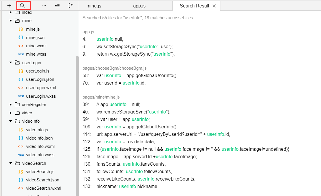The width and height of the screenshot is (321, 196).
Task: Click the plus icon to add file
Action: [9, 6]
